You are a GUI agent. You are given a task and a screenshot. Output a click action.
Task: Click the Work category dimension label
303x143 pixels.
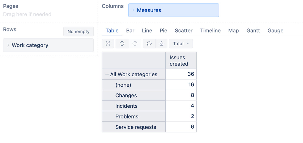[x=30, y=45]
